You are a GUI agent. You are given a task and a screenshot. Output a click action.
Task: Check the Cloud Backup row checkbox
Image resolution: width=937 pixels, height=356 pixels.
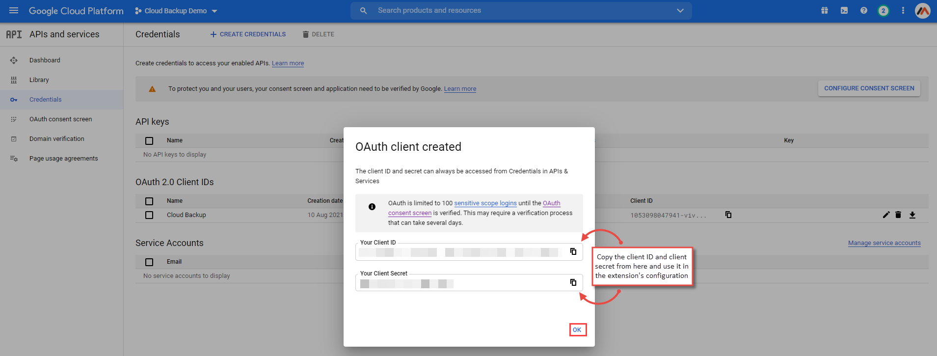click(149, 215)
